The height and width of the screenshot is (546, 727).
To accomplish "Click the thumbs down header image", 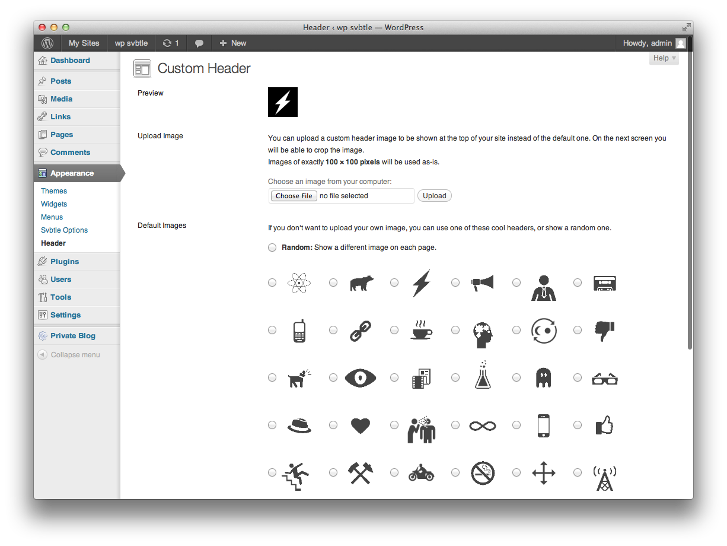I will click(x=605, y=331).
